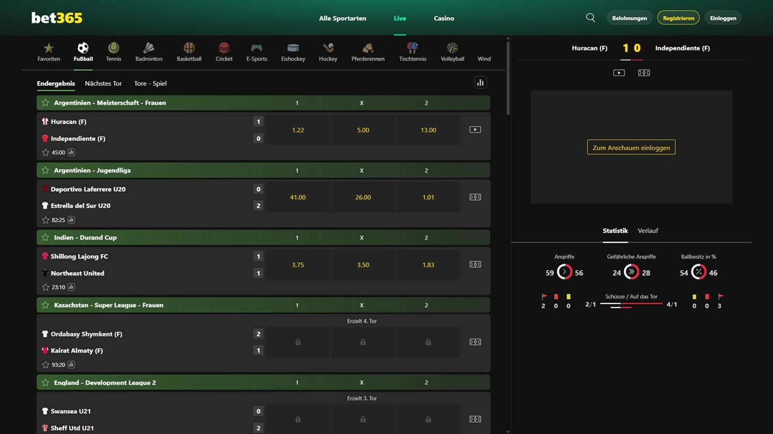Select Shillong Lajong FC odds 3.75
The width and height of the screenshot is (773, 434).
[298, 265]
